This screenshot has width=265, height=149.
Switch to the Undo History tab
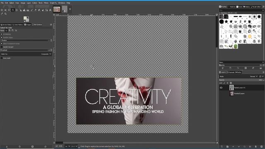click(x=18, y=25)
